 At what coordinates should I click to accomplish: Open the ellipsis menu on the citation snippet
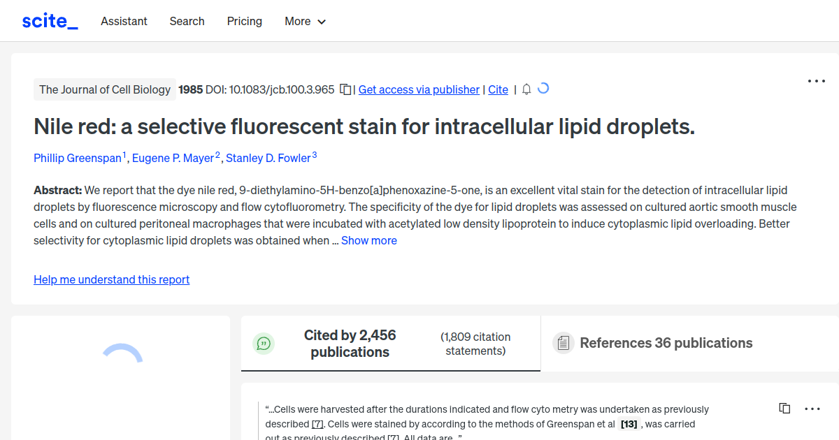pos(812,408)
